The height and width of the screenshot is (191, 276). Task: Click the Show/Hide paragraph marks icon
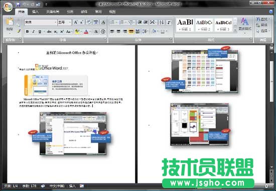[x=169, y=23]
